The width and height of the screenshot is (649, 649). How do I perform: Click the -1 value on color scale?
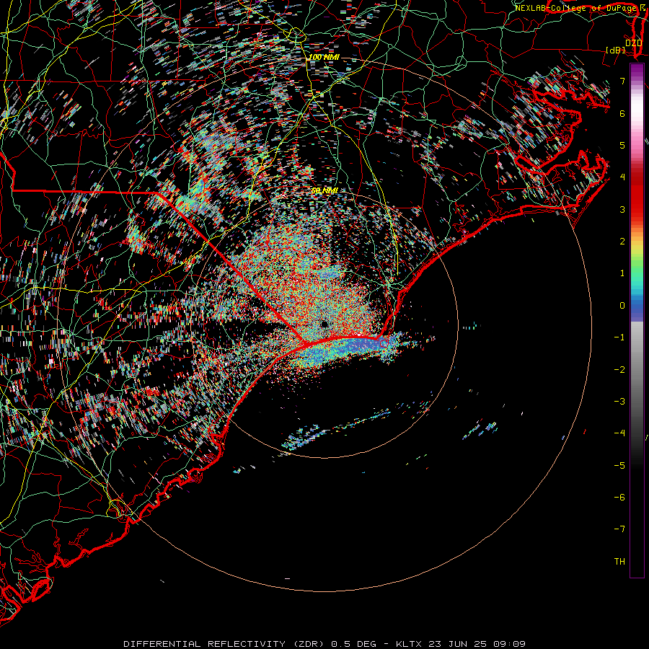click(x=619, y=337)
